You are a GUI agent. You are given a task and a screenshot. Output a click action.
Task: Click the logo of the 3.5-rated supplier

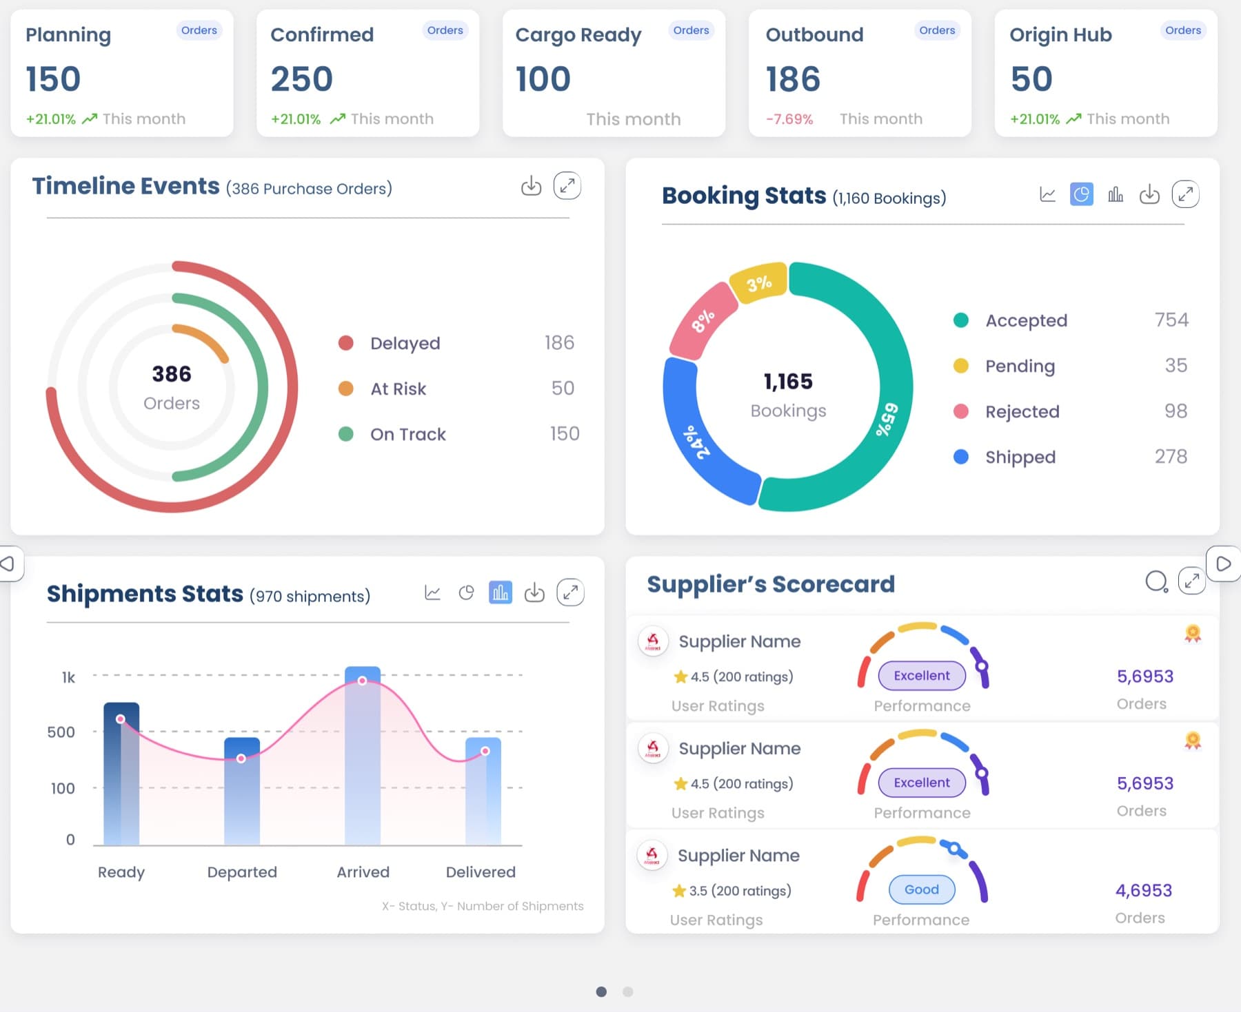pyautogui.click(x=652, y=856)
